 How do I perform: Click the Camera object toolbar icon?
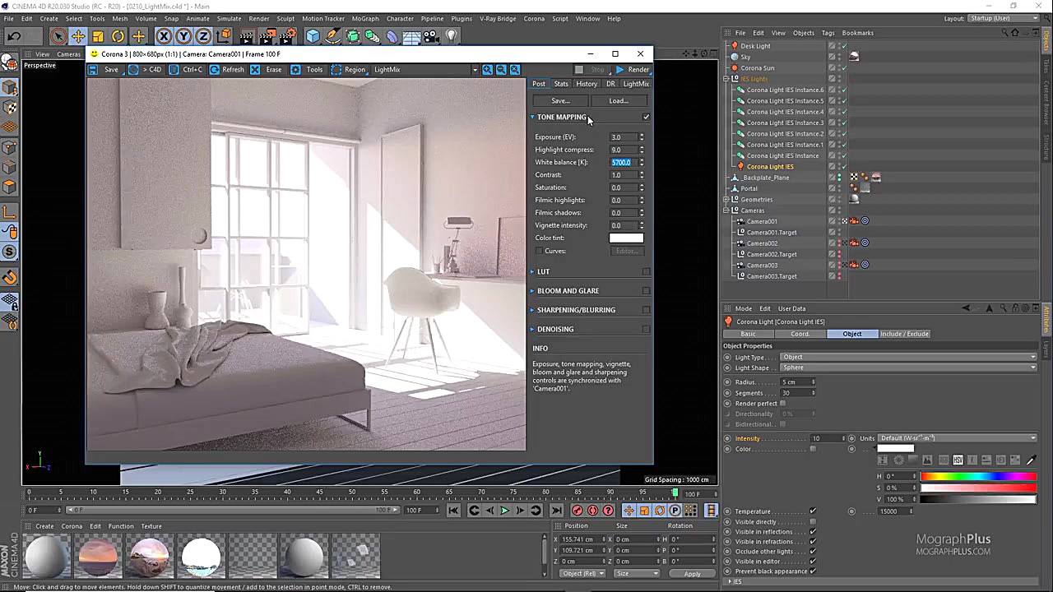coord(432,36)
